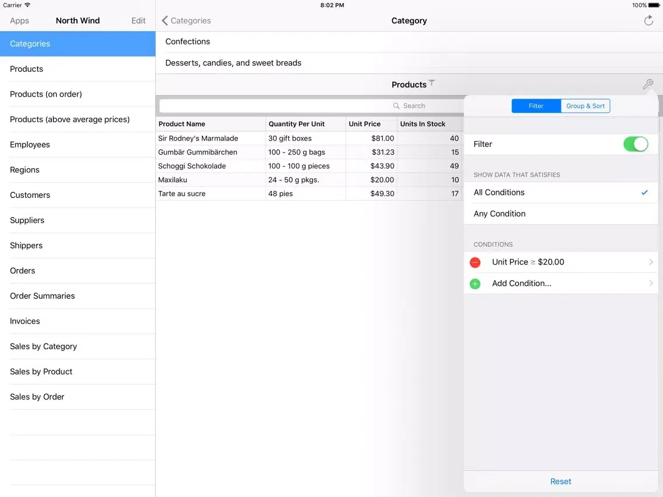
Task: Open Products in the sidebar
Action: pyautogui.click(x=78, y=69)
